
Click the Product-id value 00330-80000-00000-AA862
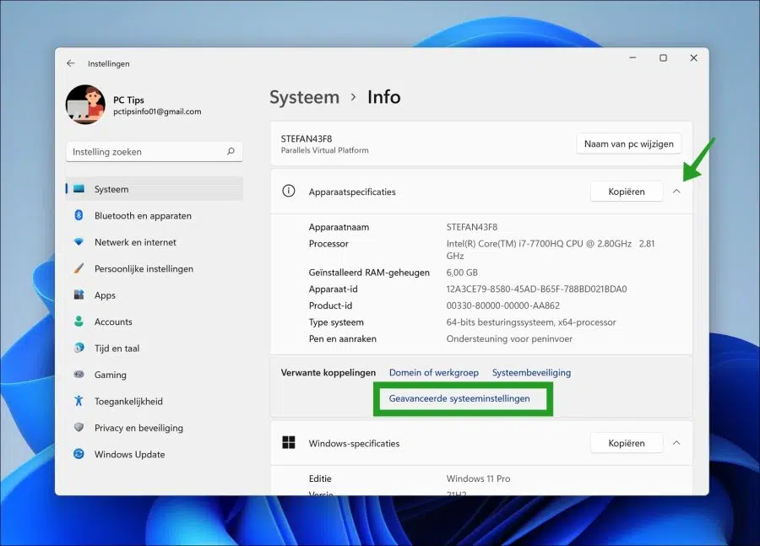pos(503,305)
